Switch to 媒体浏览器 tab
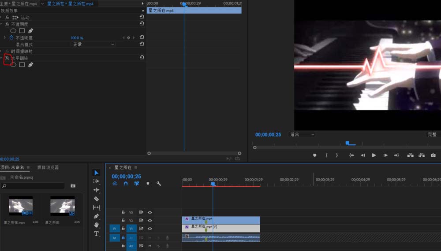Image resolution: width=441 pixels, height=251 pixels. pyautogui.click(x=48, y=167)
